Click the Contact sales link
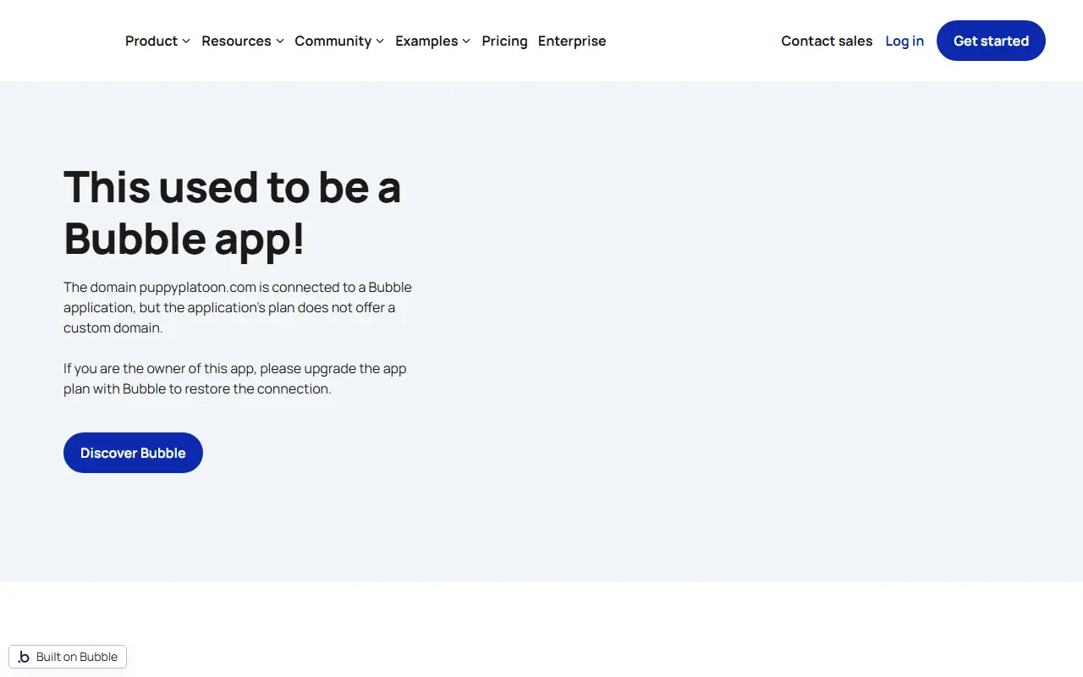The width and height of the screenshot is (1083, 677). point(827,41)
